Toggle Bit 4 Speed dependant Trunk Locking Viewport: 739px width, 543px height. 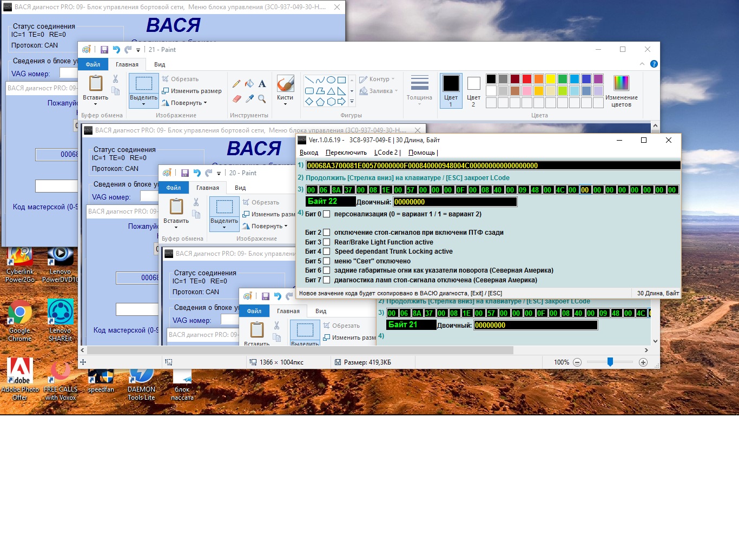pyautogui.click(x=326, y=251)
